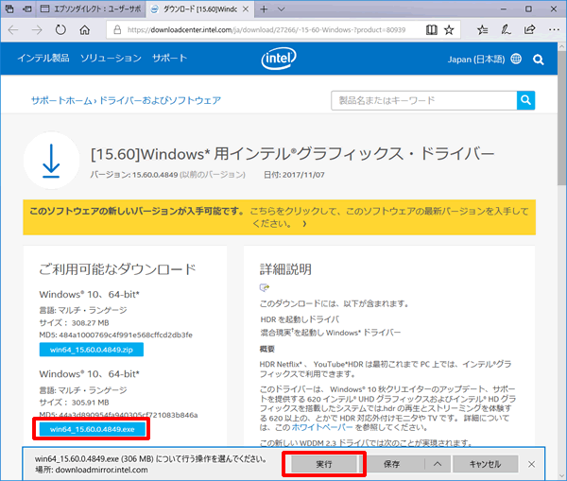Click the browser back arrow
Viewport: 567px width, 481px height.
(14, 30)
